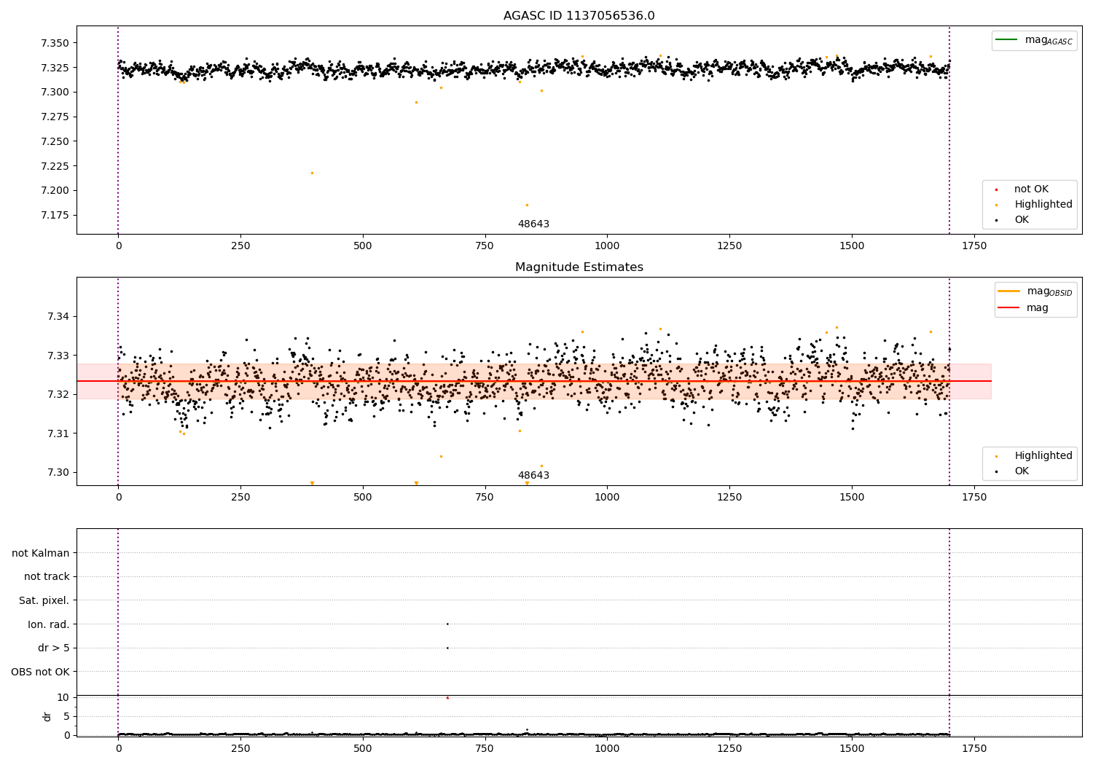This screenshot has height=765, width=1093.
Task: Click the lowest orange outlier near 7.185
Action: tap(527, 205)
